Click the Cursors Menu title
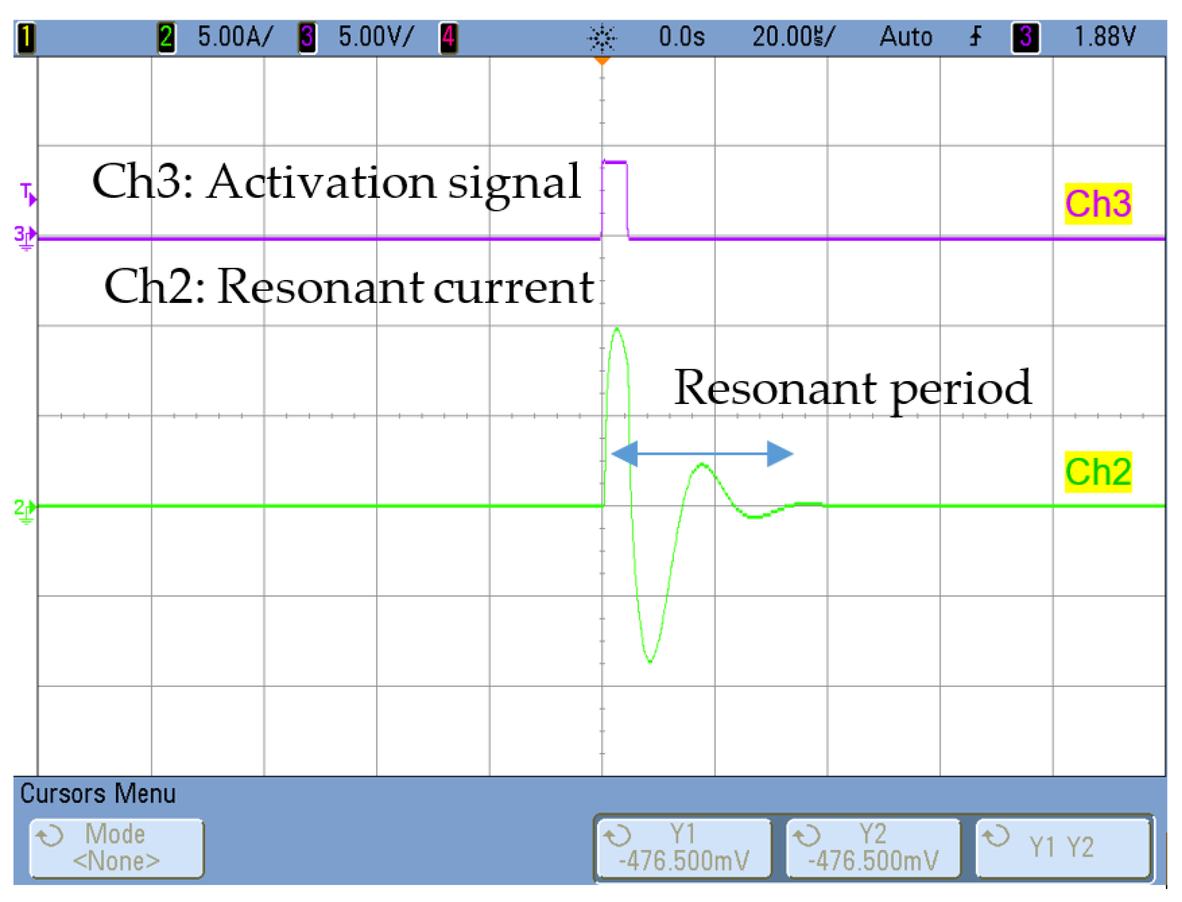 click(98, 793)
